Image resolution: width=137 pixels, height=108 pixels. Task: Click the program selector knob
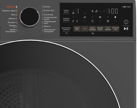[x=30, y=17]
